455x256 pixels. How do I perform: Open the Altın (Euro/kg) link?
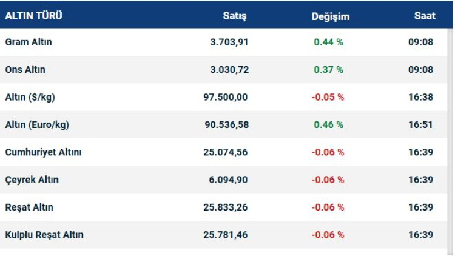point(37,124)
